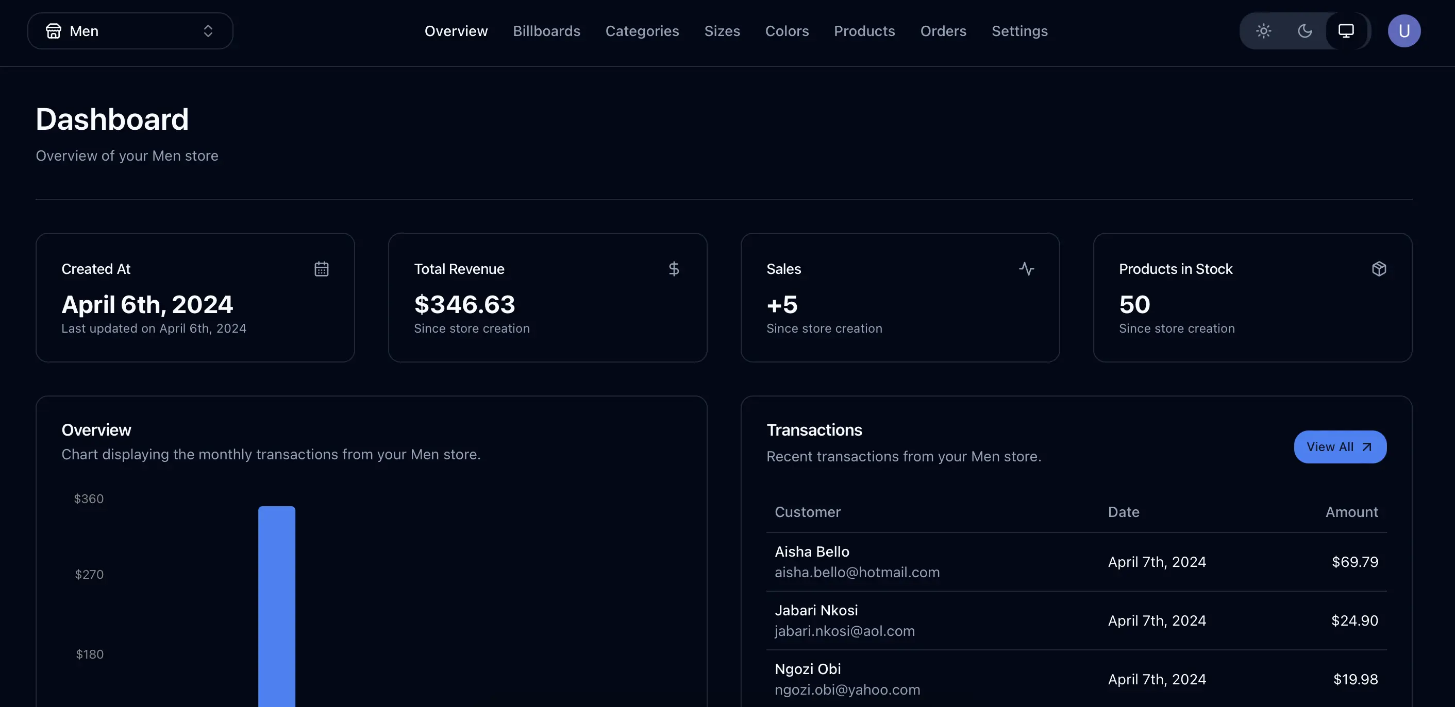The image size is (1455, 707).
Task: Click the 50 products in stock value
Action: [x=1134, y=305]
